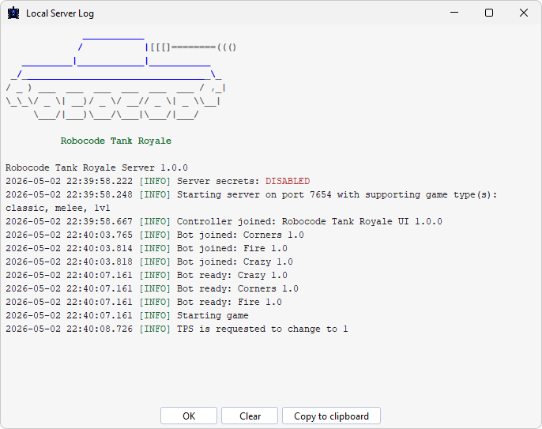Select 'Robocode Tank Royale Server 1.0.0' line
Image resolution: width=542 pixels, height=429 pixels.
96,167
